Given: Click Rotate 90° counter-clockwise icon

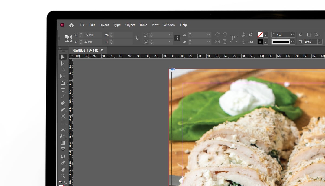Looking at the screenshot, I should 225,35.
